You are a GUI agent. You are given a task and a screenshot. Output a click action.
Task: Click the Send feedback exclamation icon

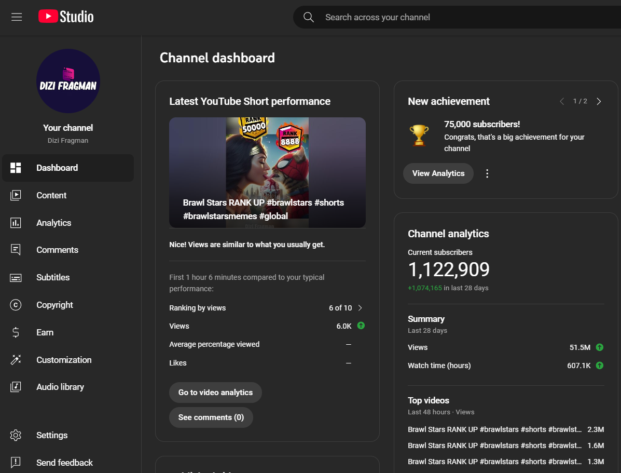[x=16, y=462]
